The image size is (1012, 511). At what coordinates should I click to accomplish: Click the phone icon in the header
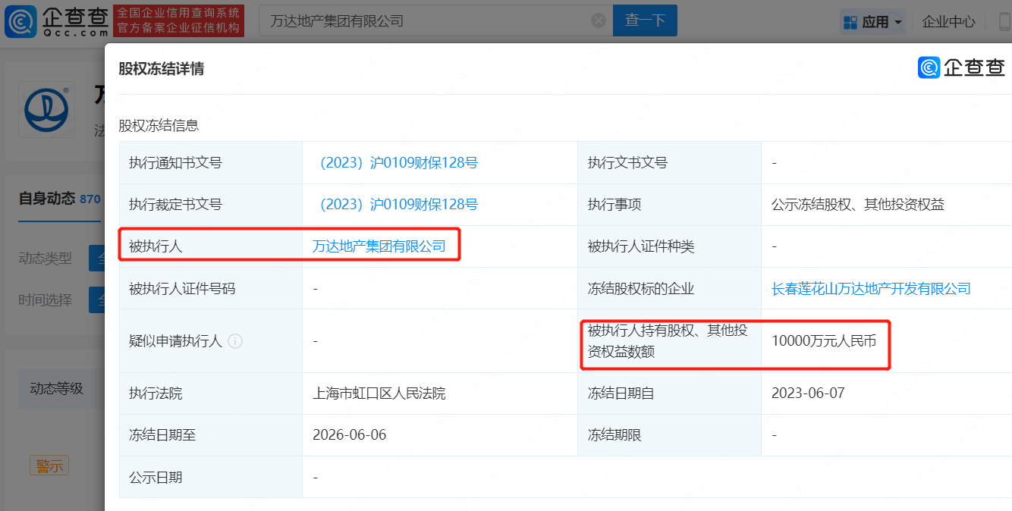pyautogui.click(x=1005, y=21)
